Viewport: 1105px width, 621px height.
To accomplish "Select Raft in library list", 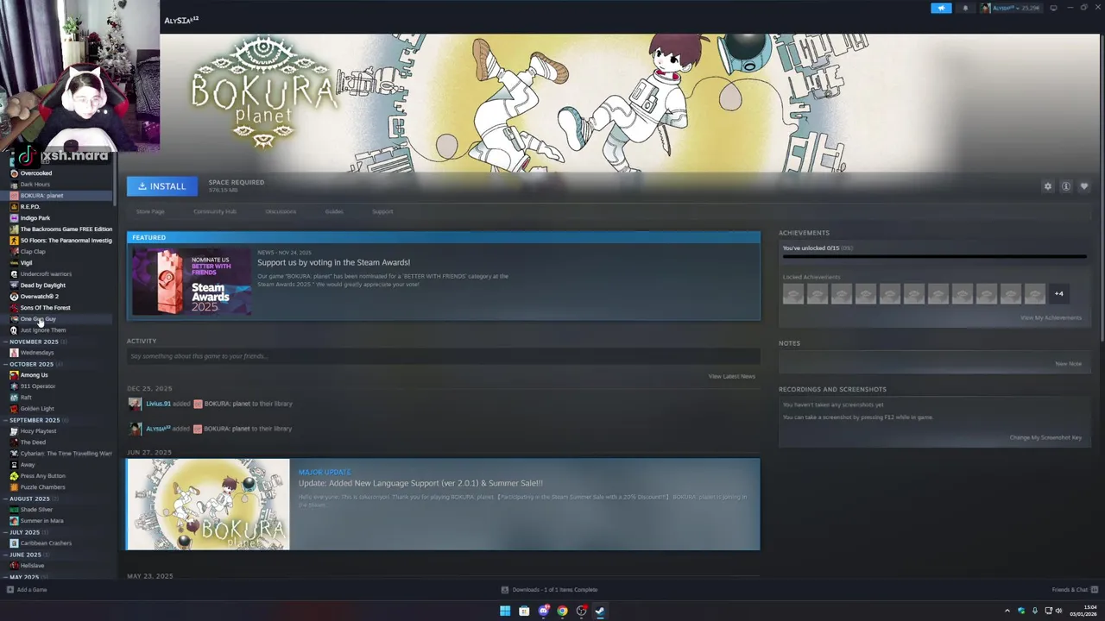I will tap(26, 398).
